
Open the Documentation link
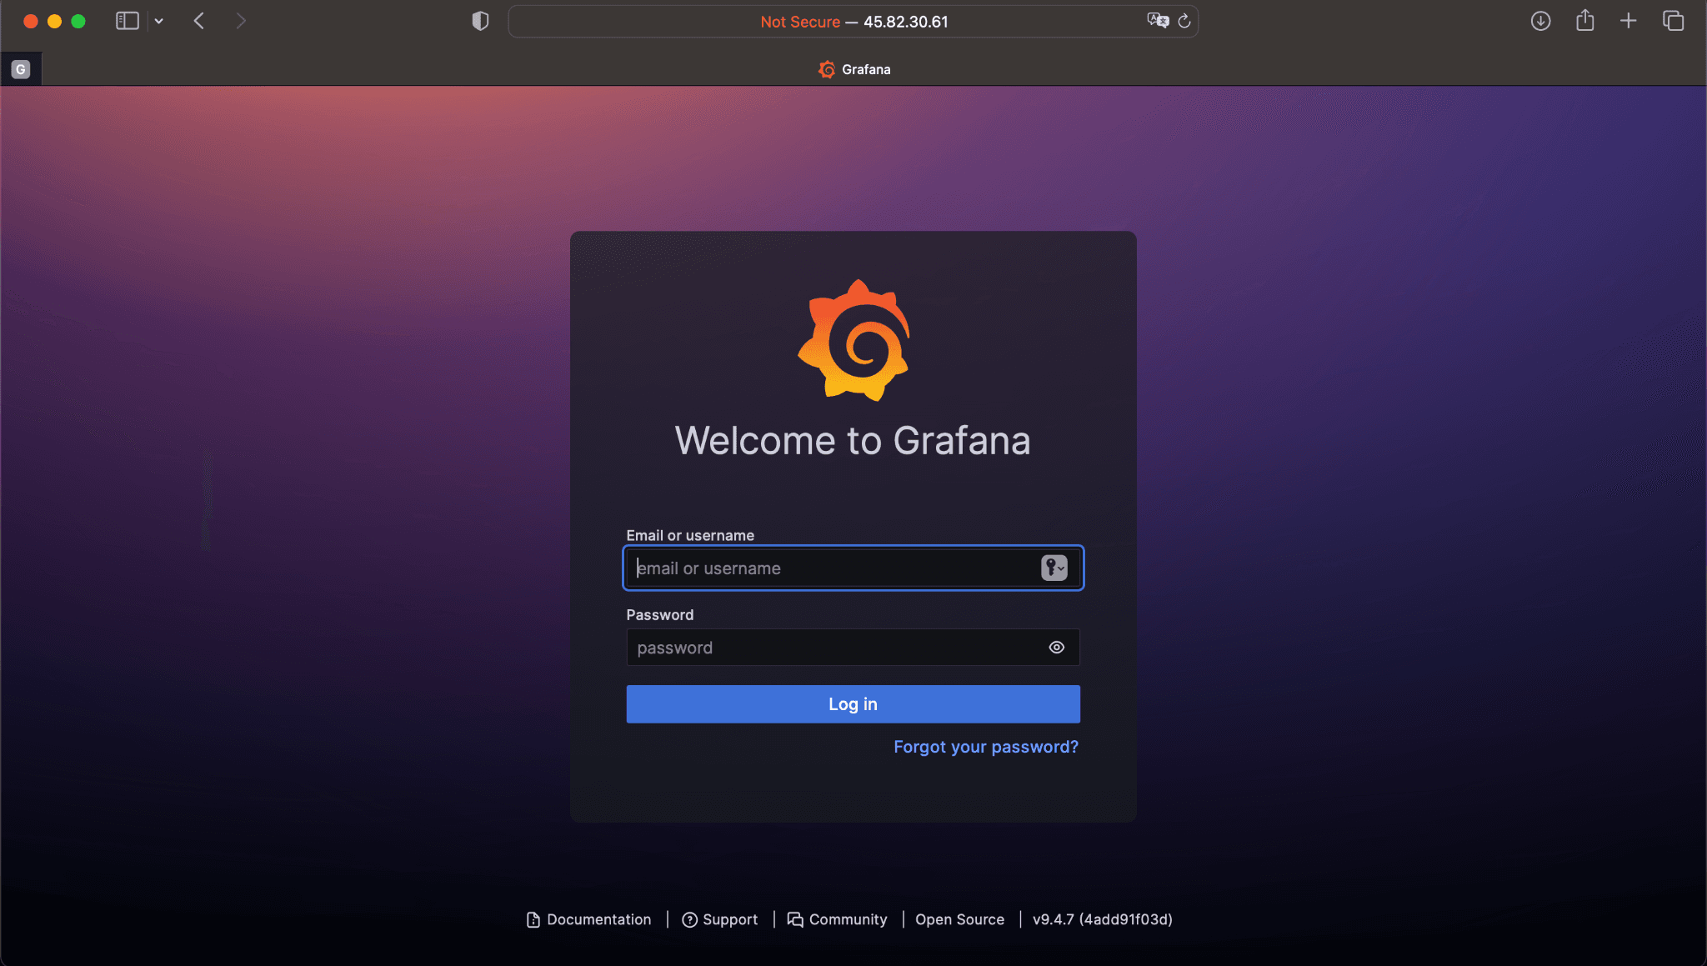(589, 919)
